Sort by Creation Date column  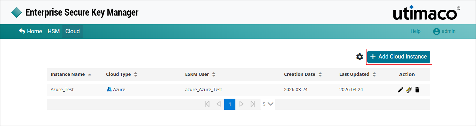(x=303, y=74)
